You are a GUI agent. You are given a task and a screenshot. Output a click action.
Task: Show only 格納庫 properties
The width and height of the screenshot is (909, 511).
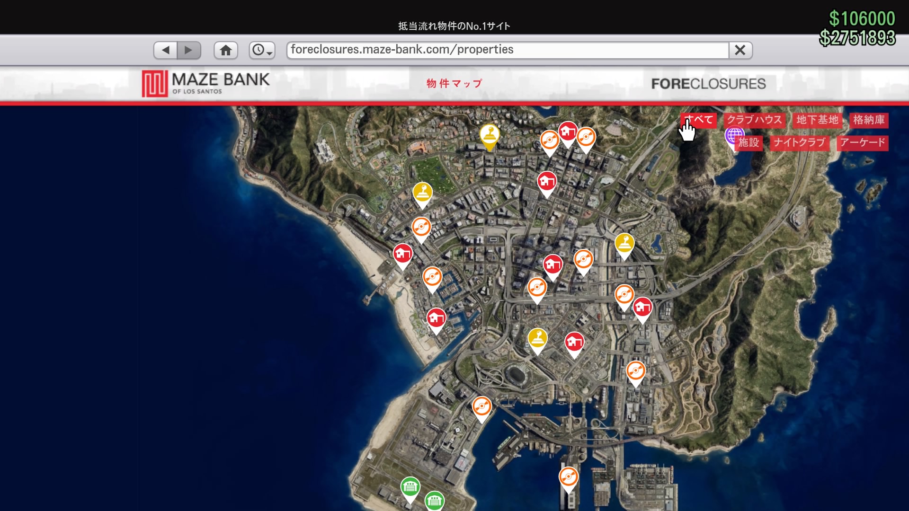[x=869, y=120]
